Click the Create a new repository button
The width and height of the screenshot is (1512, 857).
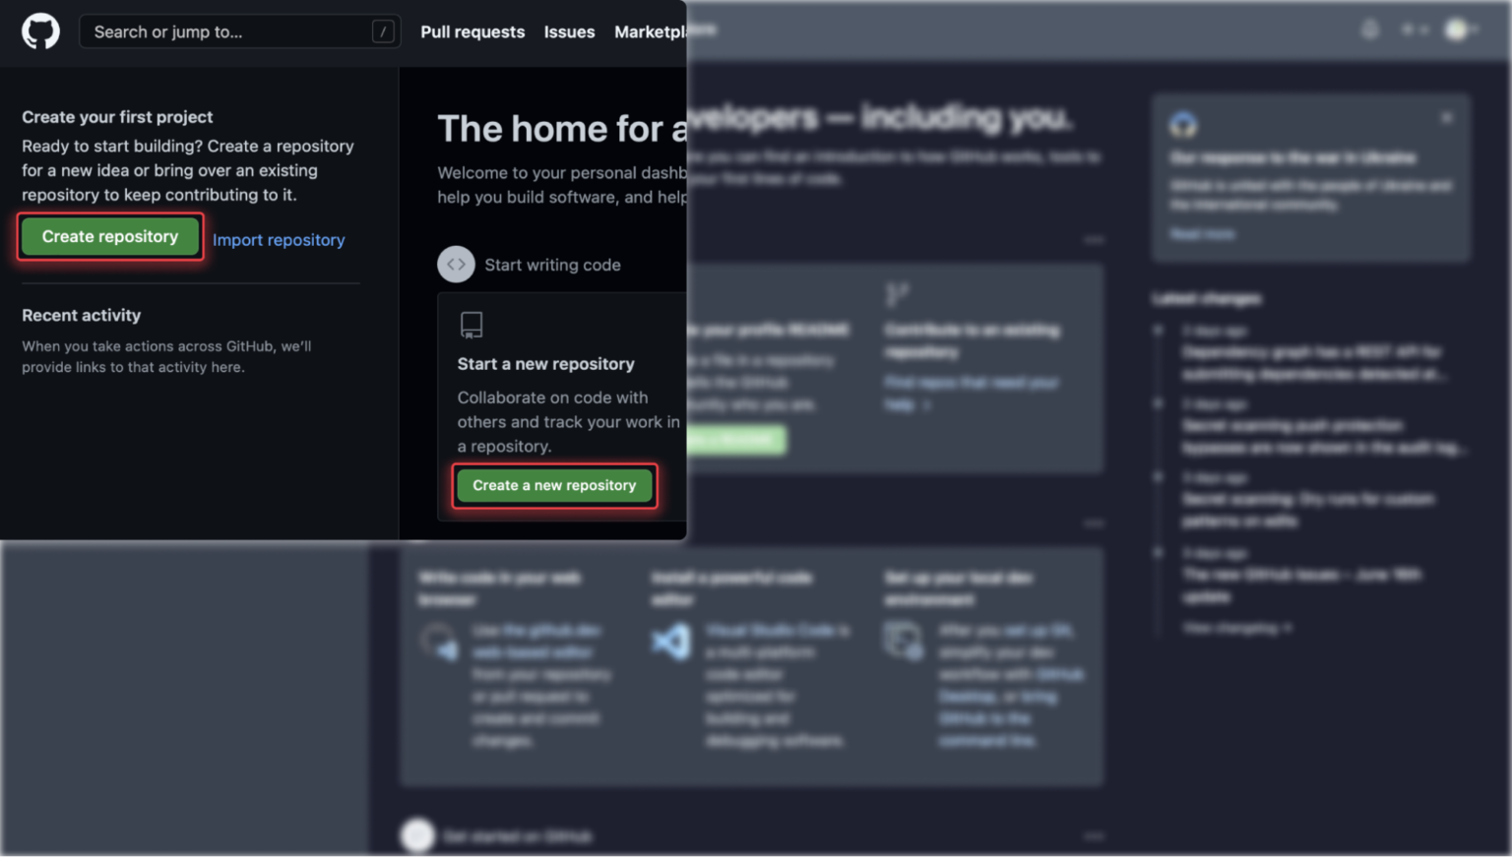(x=554, y=485)
